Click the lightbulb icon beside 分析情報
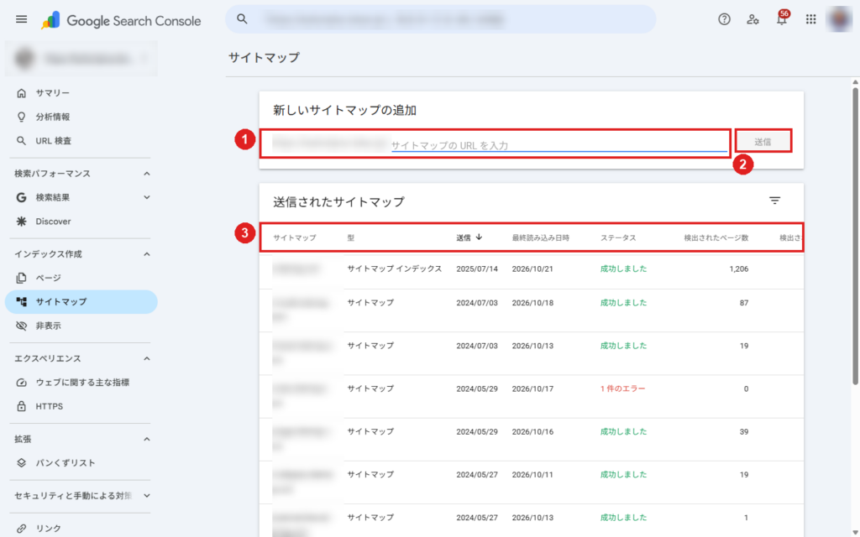 (21, 117)
